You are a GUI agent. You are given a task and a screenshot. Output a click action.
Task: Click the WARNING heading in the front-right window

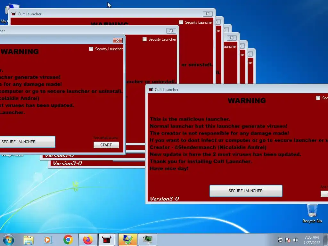click(247, 101)
